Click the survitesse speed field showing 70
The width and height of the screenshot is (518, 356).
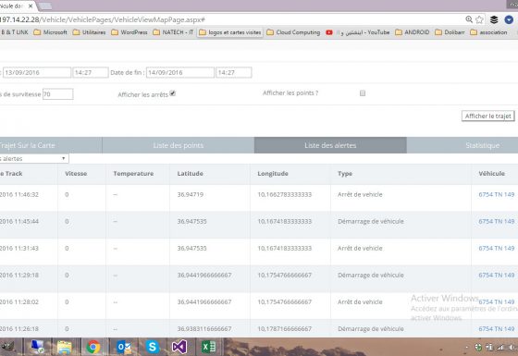[57, 94]
